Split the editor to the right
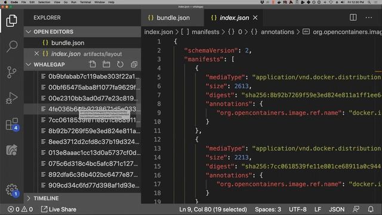This screenshot has width=382, height=215. pyautogui.click(x=353, y=17)
